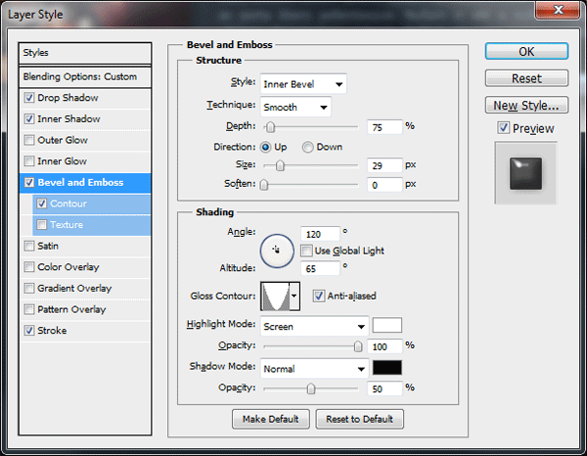Toggle the Drop Shadow checkbox
This screenshot has height=456, width=587.
coord(29,98)
